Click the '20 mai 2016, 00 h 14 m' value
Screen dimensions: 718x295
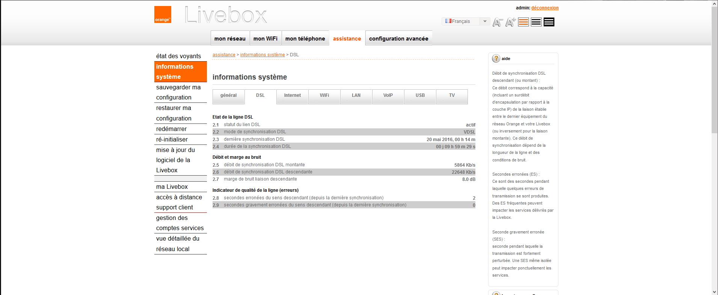(451, 140)
